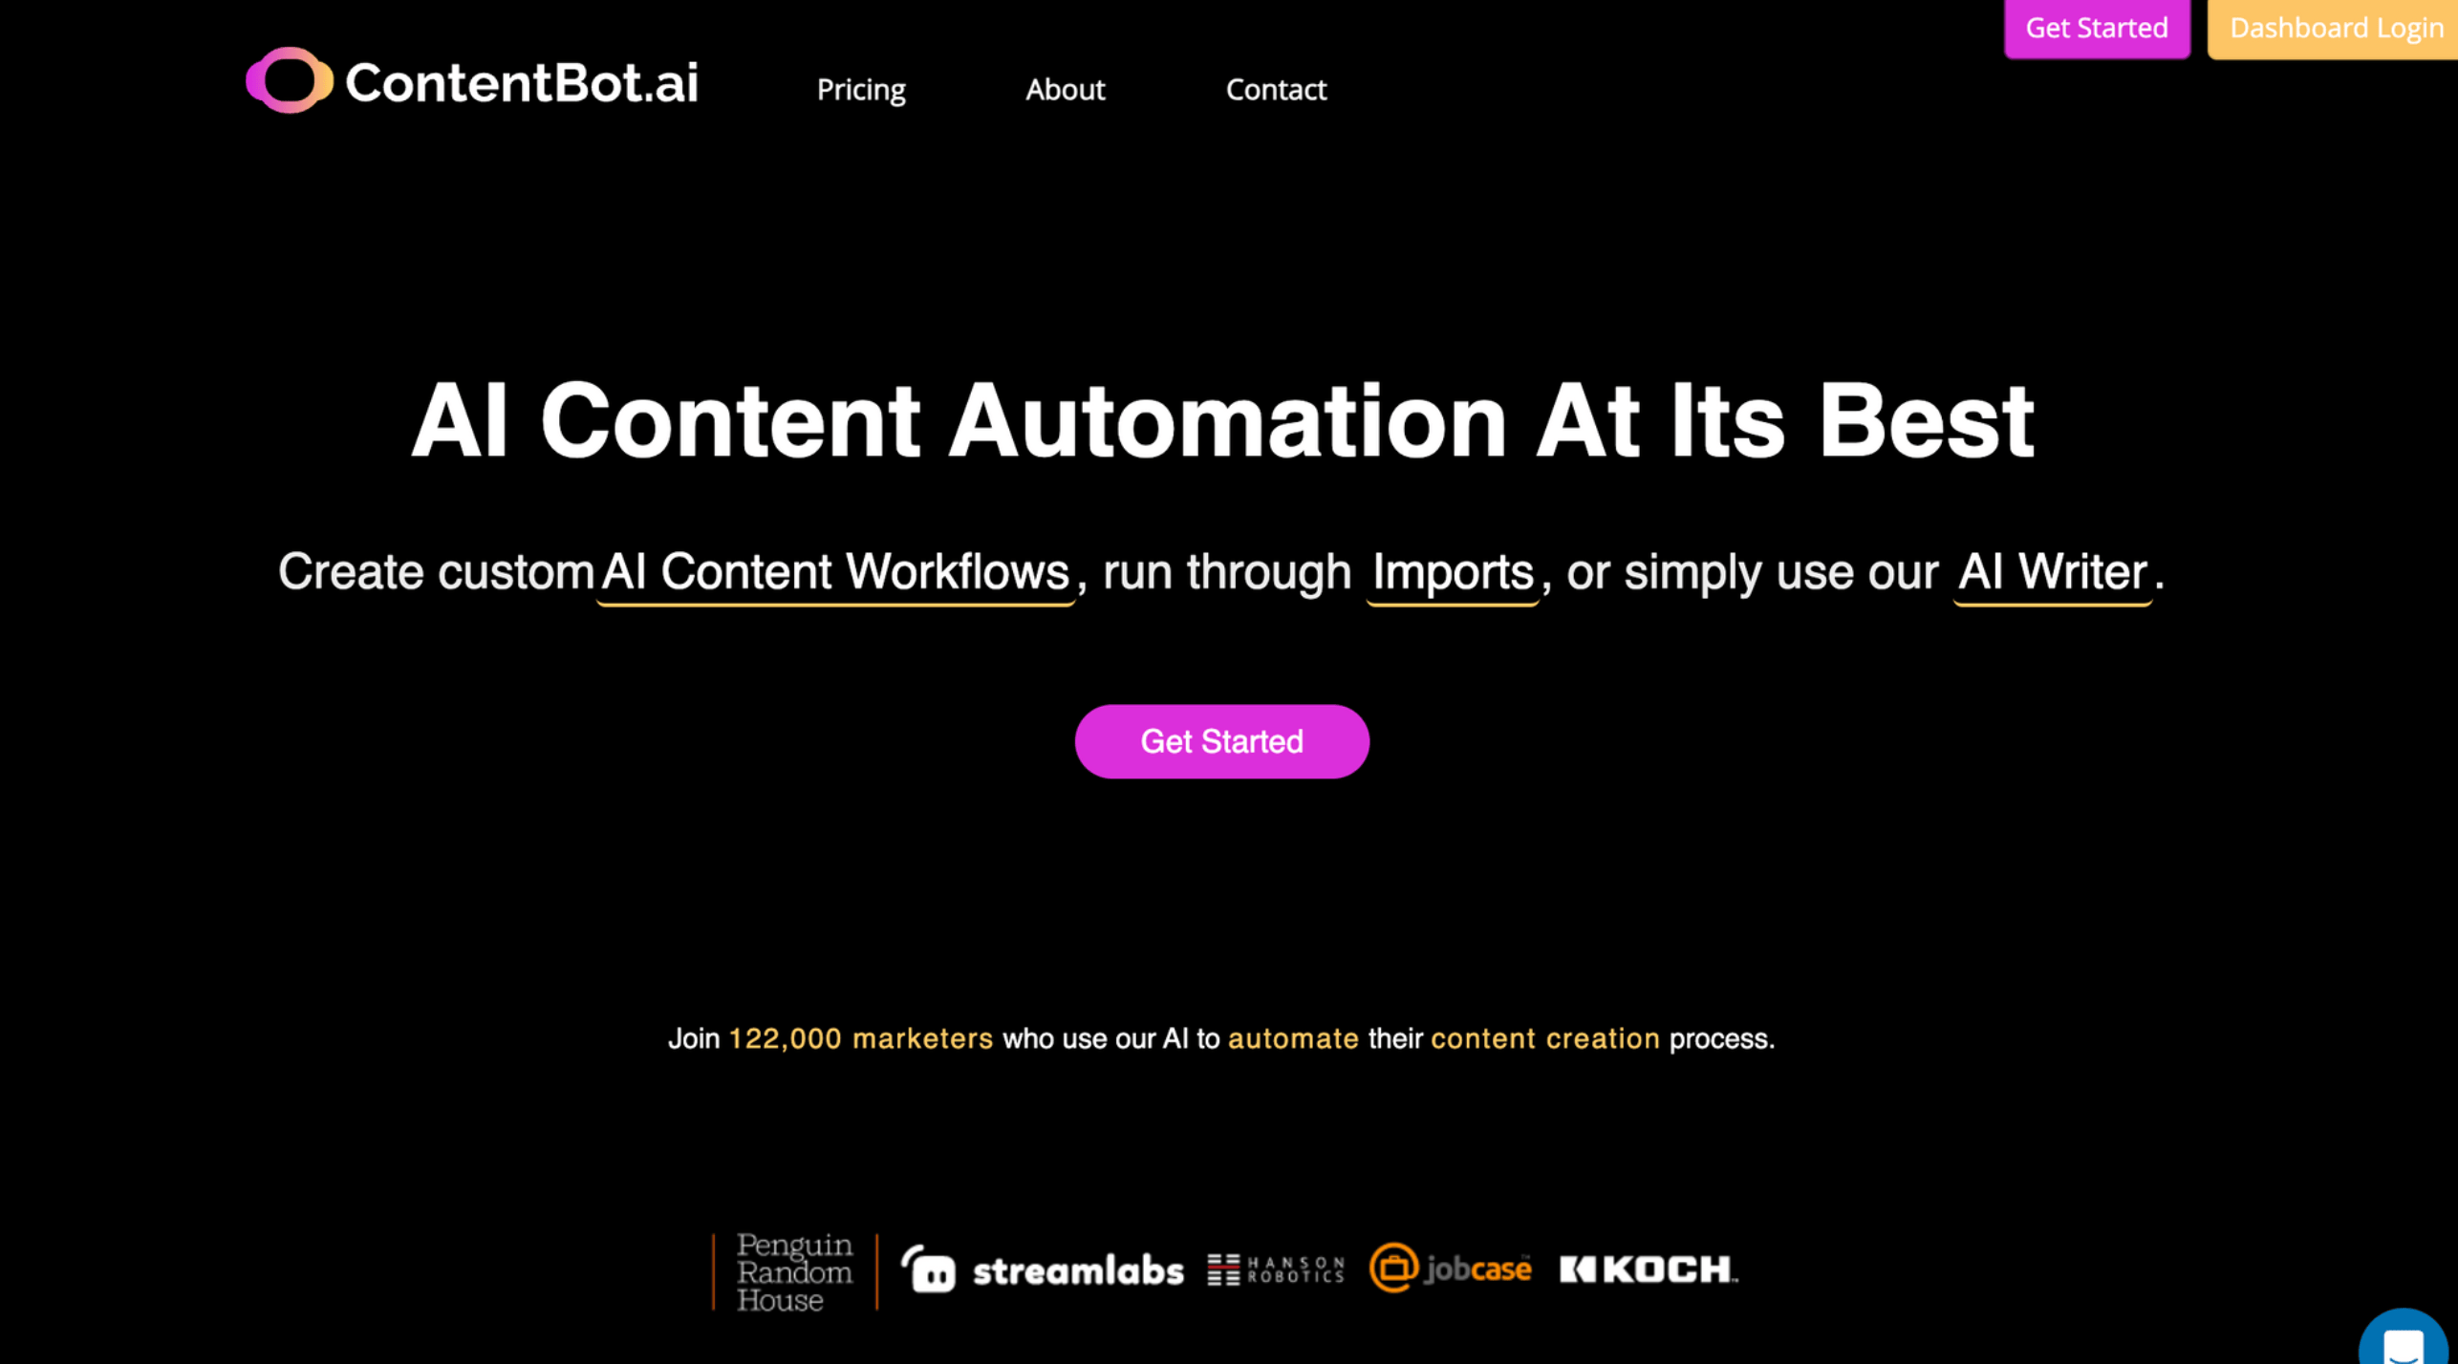This screenshot has width=2458, height=1364.
Task: Click the 122,000 marketers highlight text
Action: (x=860, y=1036)
